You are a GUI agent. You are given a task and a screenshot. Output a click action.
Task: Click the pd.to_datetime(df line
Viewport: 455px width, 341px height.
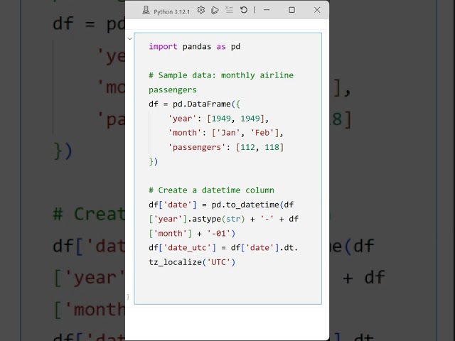[221, 205]
